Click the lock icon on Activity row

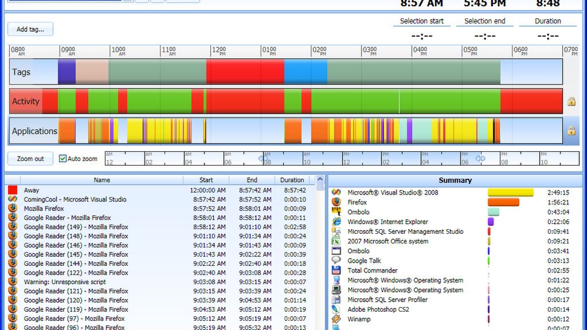coord(572,101)
